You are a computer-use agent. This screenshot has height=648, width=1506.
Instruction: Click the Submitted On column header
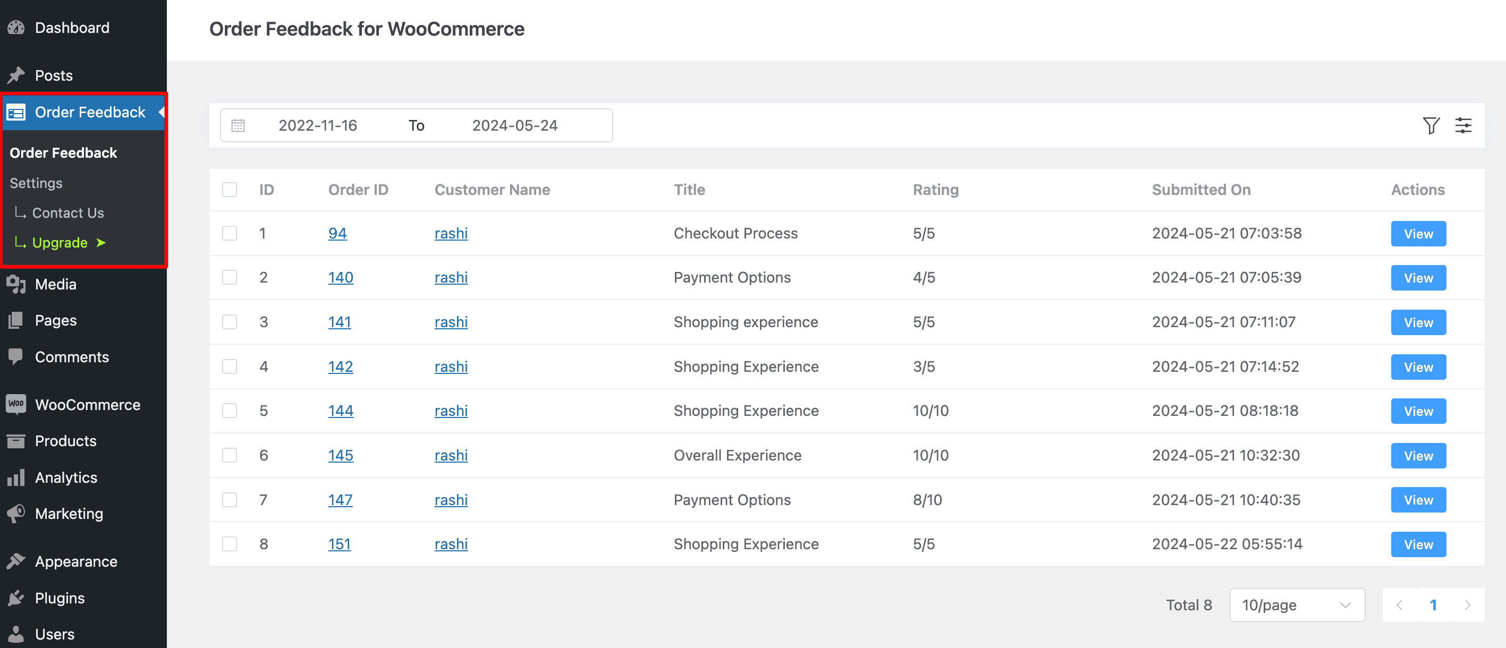coord(1201,189)
